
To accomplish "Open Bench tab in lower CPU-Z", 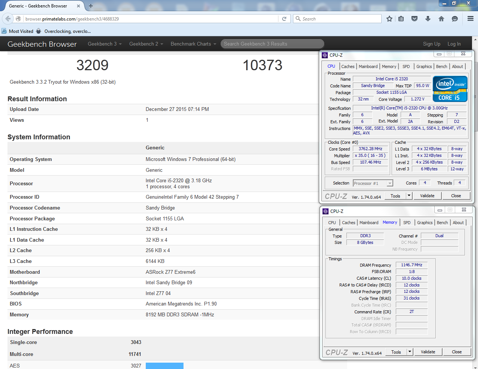I will click(442, 223).
